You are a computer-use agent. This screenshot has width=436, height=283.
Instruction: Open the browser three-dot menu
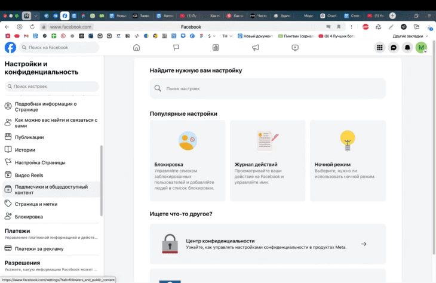click(351, 27)
